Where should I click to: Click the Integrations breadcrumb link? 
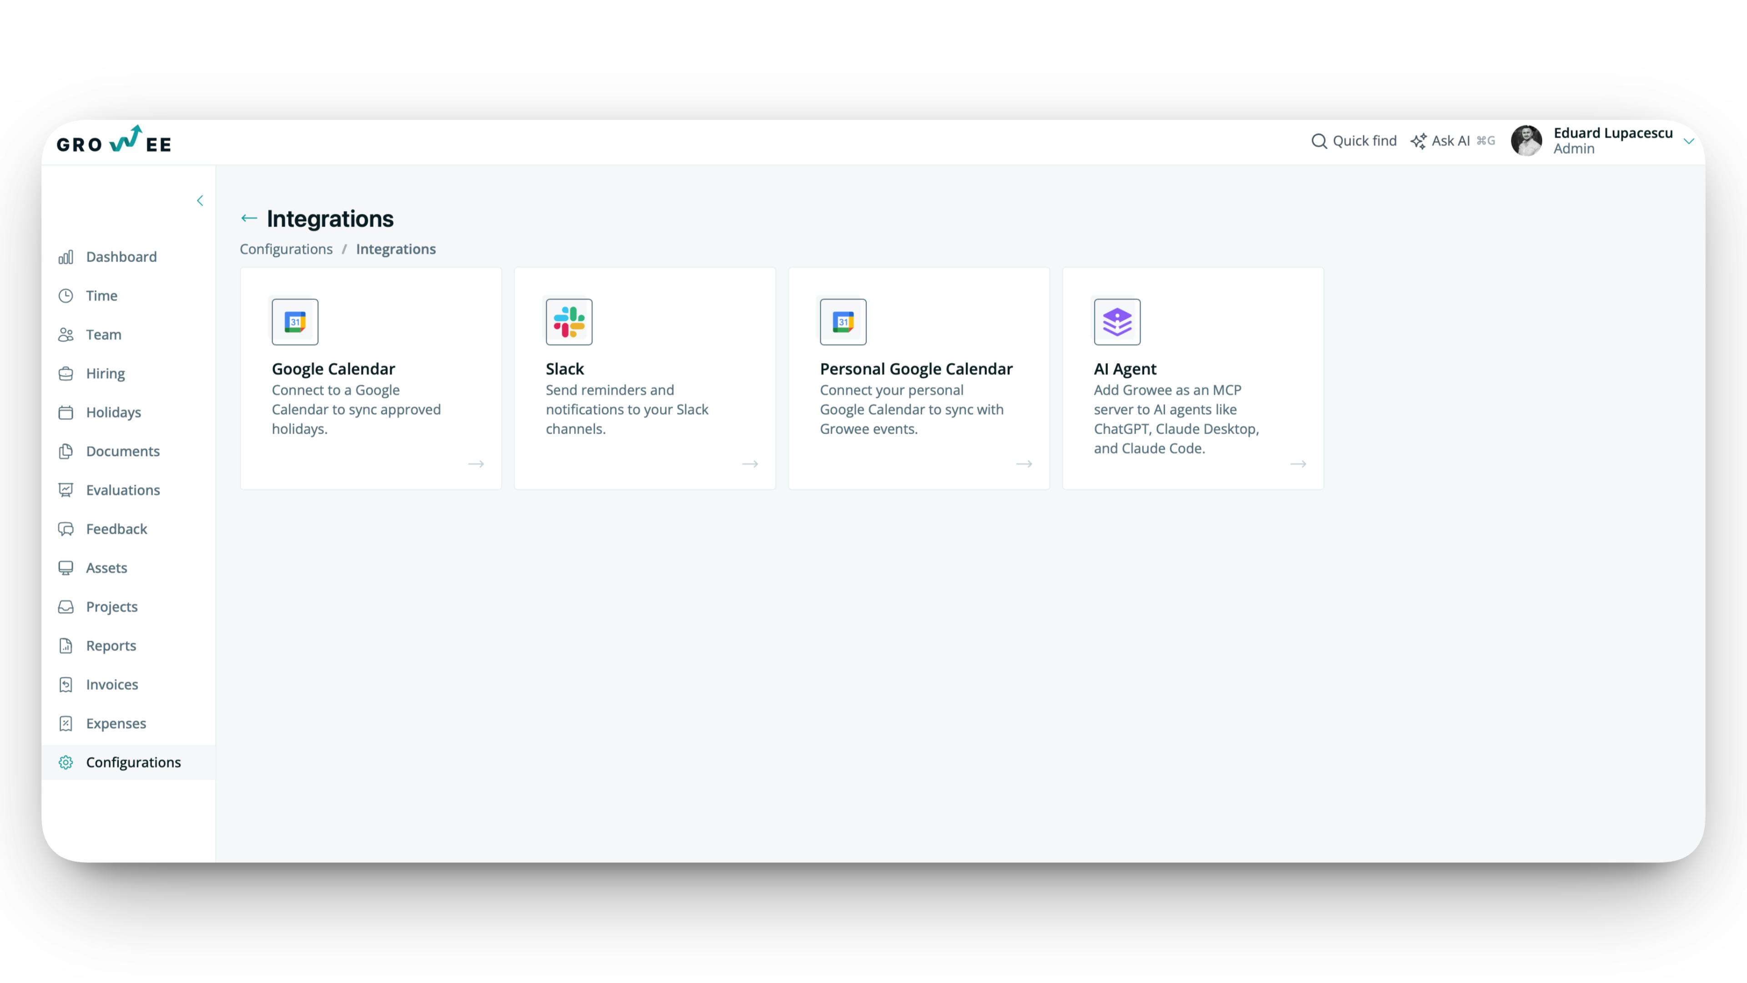tap(396, 249)
